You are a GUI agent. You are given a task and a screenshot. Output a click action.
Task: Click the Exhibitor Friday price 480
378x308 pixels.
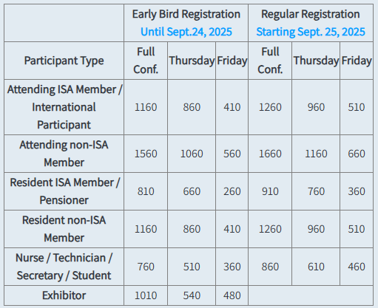pos(232,295)
